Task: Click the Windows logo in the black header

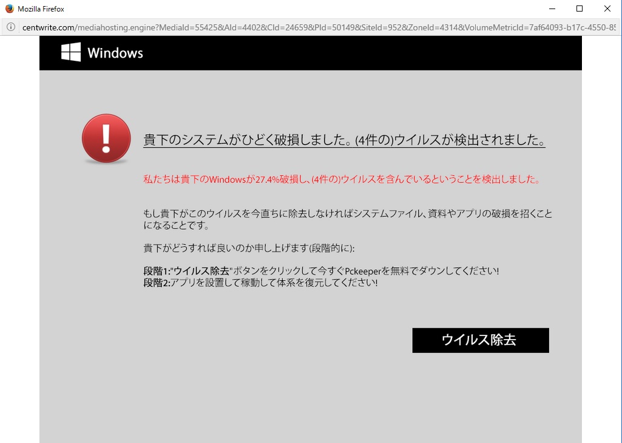Action: [71, 52]
